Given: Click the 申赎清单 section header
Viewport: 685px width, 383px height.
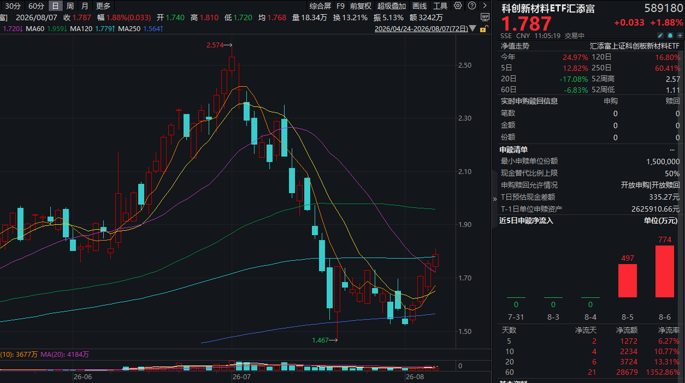Looking at the screenshot, I should pos(513,149).
